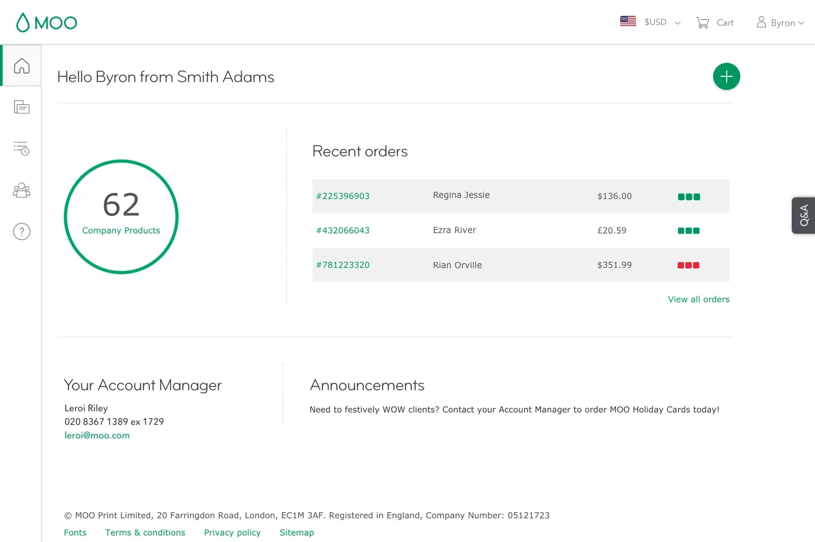
Task: Open the Home dashboard sidebar icon
Action: pos(22,66)
